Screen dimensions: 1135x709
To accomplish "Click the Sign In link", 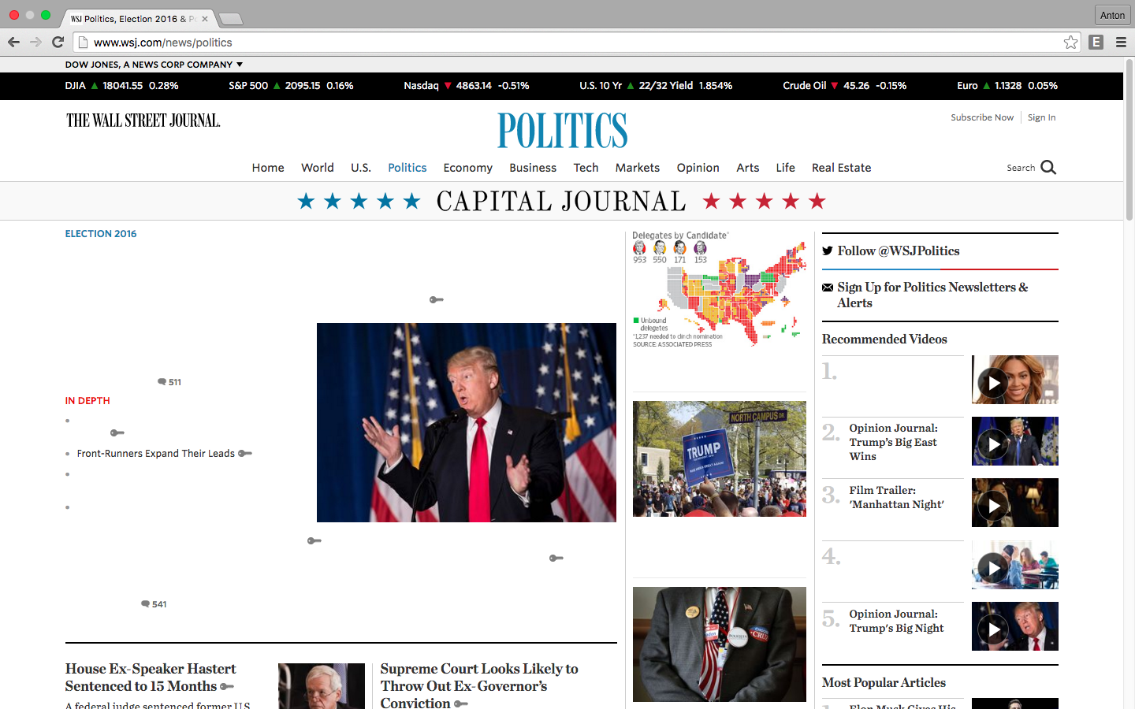I will [1042, 117].
